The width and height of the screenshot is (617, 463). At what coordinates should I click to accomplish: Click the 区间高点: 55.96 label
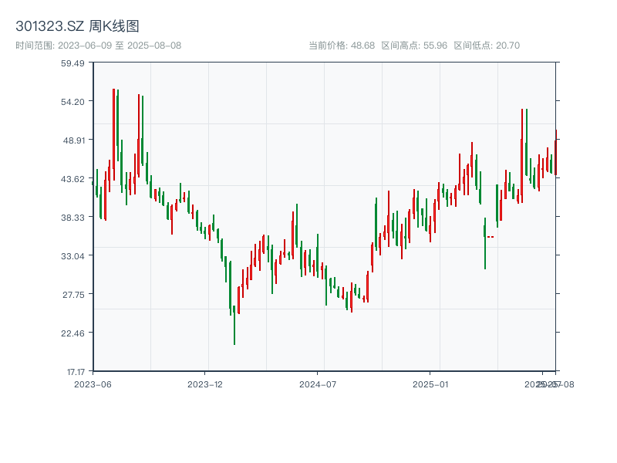click(414, 46)
